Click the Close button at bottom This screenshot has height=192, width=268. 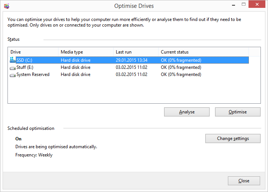244,181
